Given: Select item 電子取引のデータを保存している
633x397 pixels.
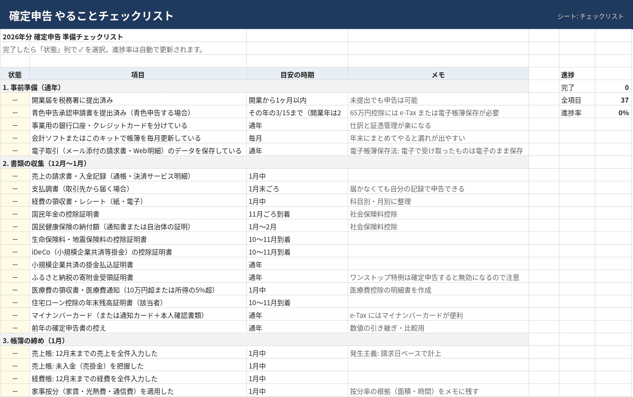Looking at the screenshot, I should [138, 151].
